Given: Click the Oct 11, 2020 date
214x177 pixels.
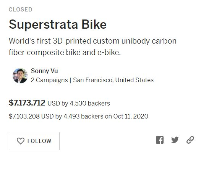Looking at the screenshot, I should [131, 116].
